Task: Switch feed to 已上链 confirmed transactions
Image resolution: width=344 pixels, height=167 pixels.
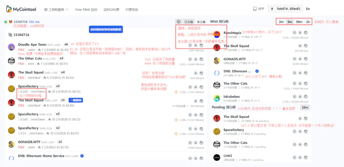Action: (x=189, y=22)
